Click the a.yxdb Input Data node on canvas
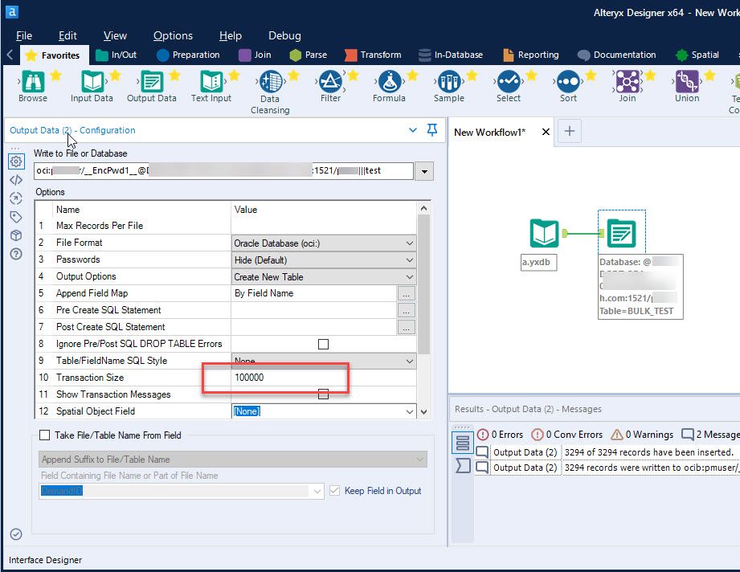 (x=544, y=234)
